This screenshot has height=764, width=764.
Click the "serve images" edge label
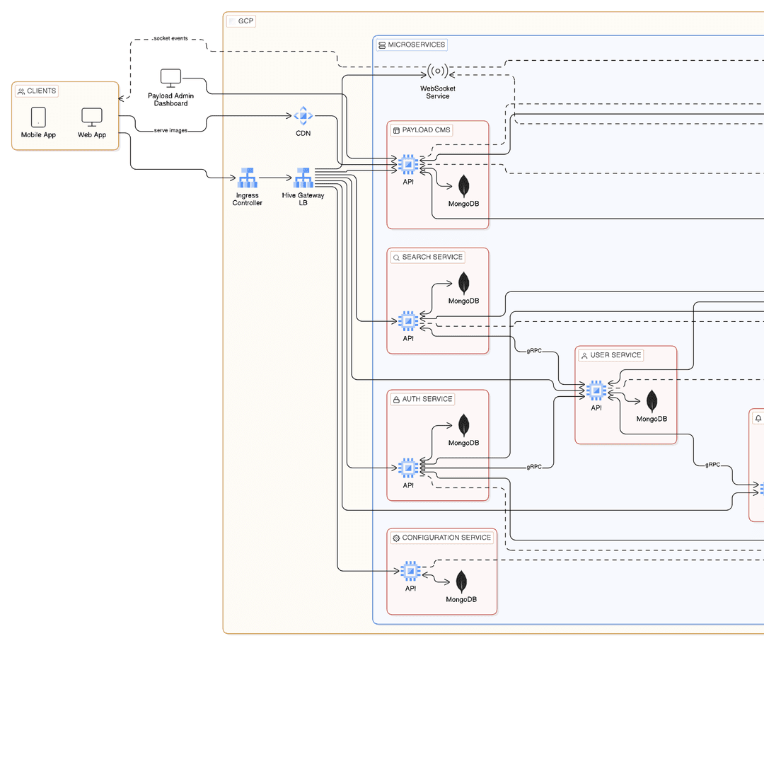pyautogui.click(x=170, y=131)
